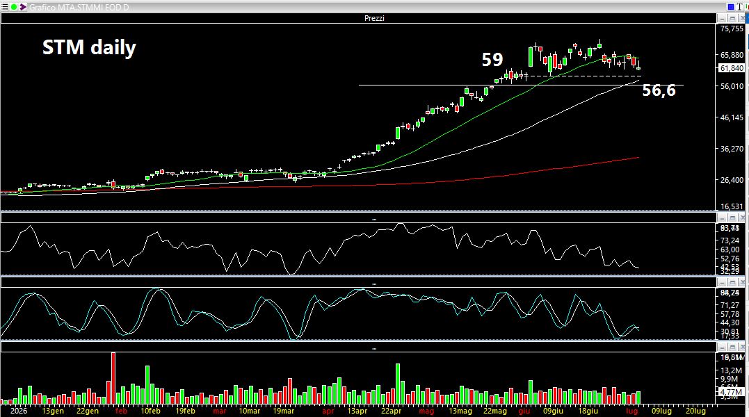Maximize the volume histogram panel
Screen dimensions: 749x417
[x=732, y=347]
